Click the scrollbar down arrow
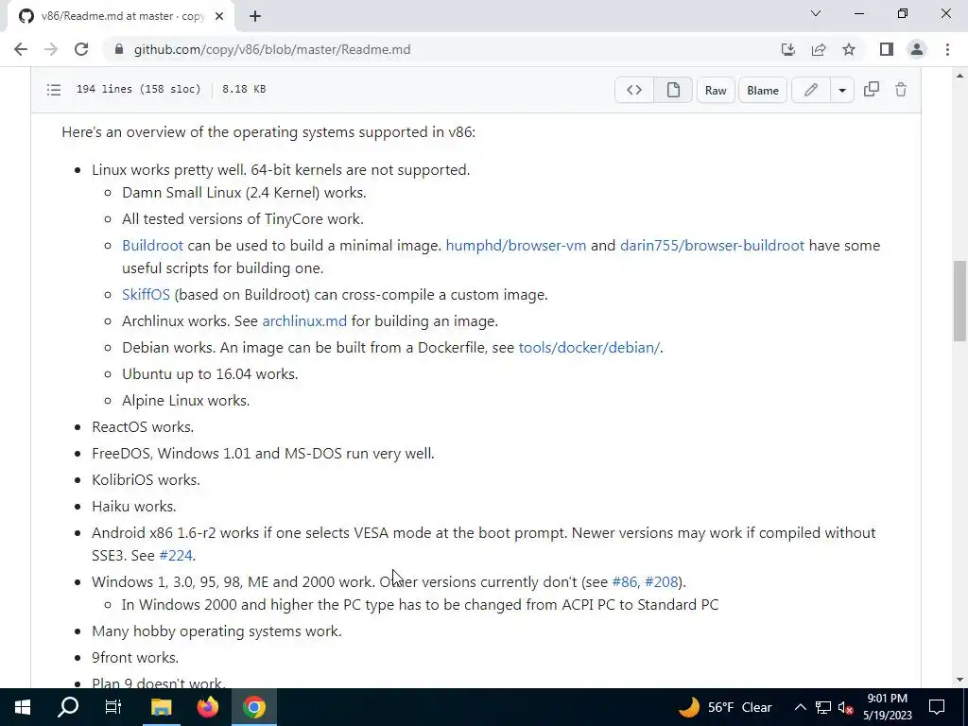Viewport: 968px width, 726px height. coord(959,680)
